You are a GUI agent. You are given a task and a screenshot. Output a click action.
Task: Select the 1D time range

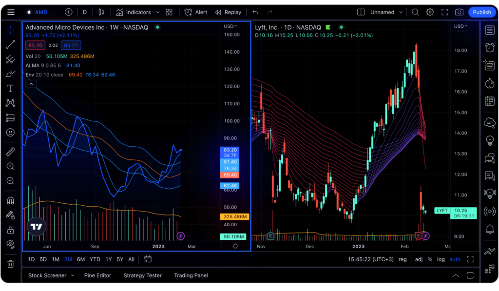(x=31, y=259)
